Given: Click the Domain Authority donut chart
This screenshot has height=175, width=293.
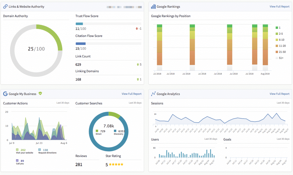Looking at the screenshot, I should (36, 50).
